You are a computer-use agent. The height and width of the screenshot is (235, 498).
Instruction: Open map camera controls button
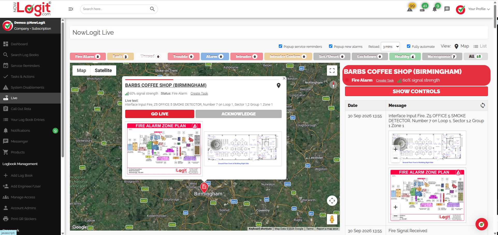click(x=332, y=200)
